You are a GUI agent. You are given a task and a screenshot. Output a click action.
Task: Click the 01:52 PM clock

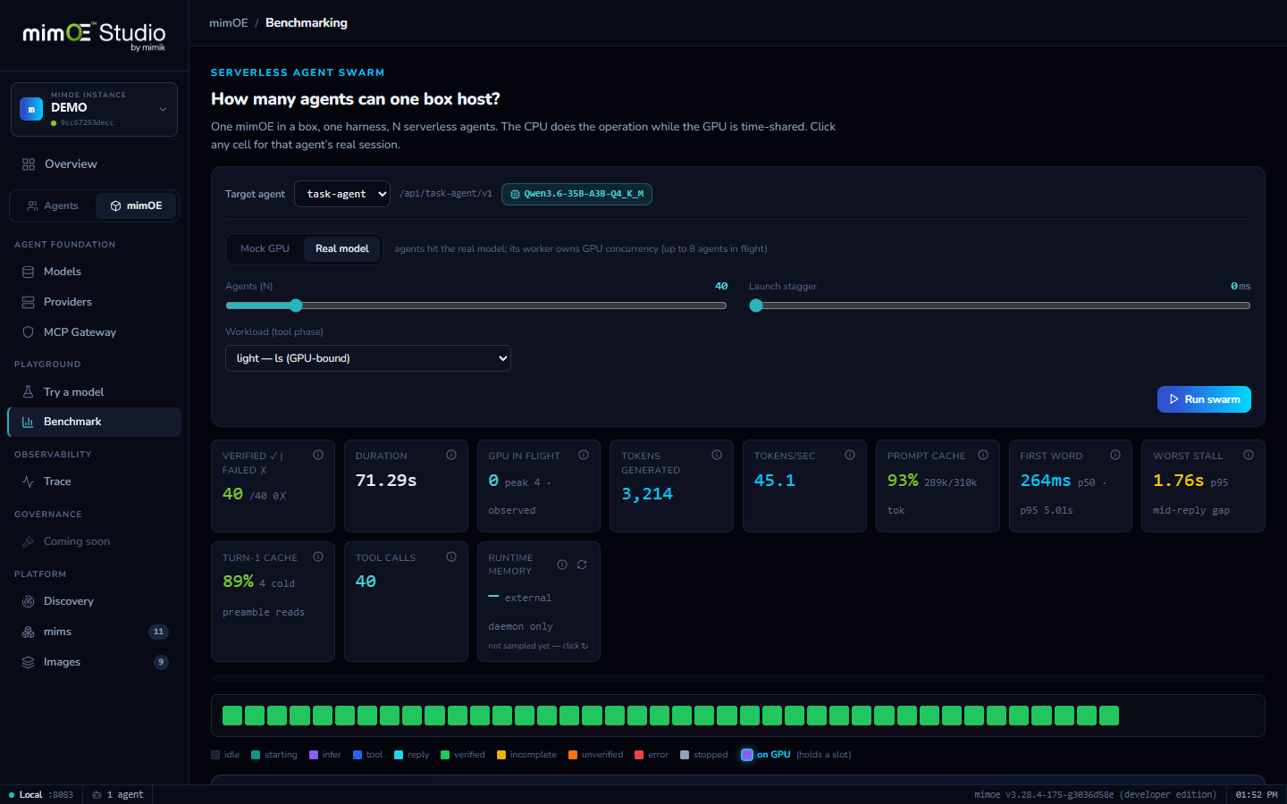1256,795
